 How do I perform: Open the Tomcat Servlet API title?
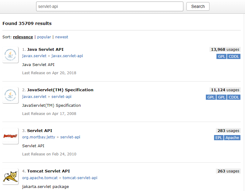tap(49, 171)
